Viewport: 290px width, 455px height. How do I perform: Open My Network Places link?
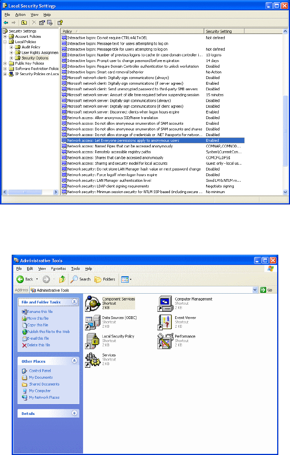(44, 398)
